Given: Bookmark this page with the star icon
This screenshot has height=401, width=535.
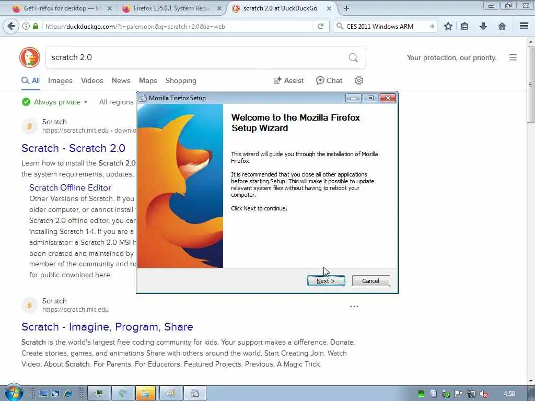Looking at the screenshot, I should 448,26.
